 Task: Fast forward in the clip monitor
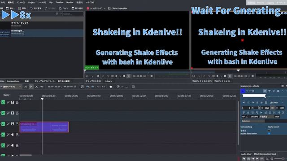point(124,76)
